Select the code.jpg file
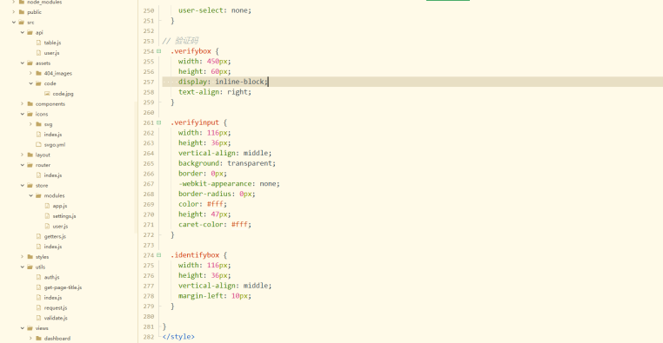Image resolution: width=663 pixels, height=343 pixels. click(63, 94)
